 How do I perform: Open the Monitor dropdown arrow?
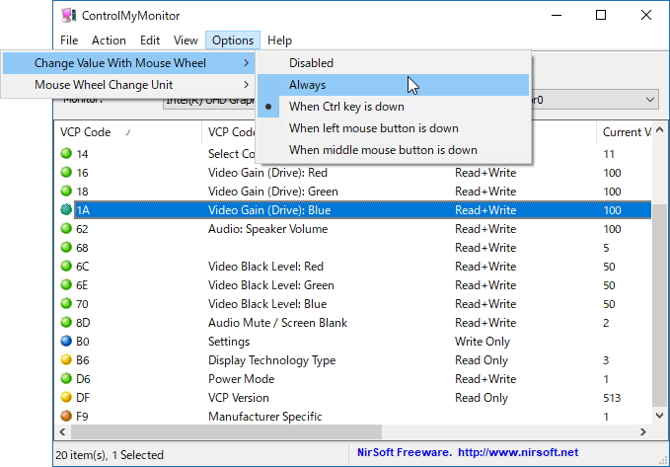point(650,100)
